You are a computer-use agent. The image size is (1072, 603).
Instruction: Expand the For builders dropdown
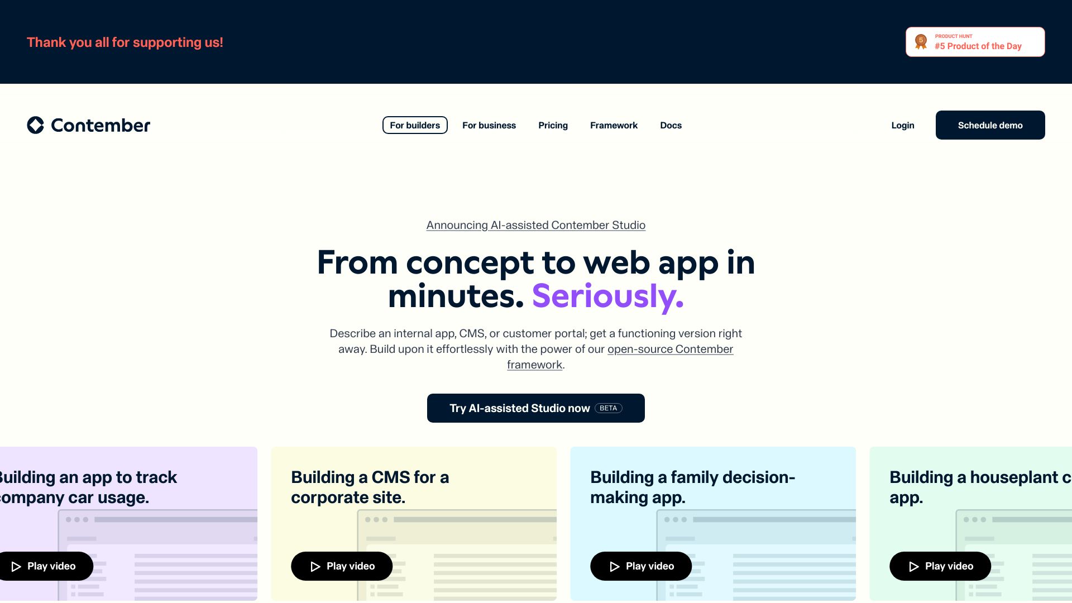tap(415, 125)
